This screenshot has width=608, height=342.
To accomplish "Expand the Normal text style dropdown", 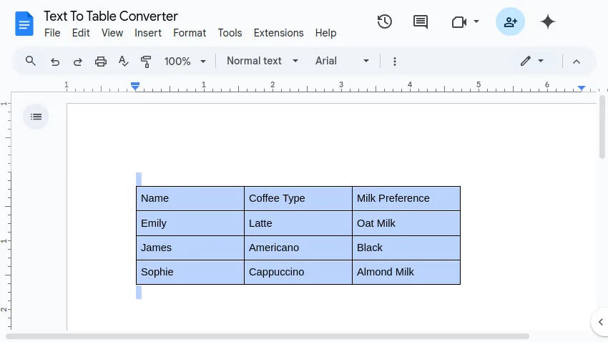I will (x=263, y=62).
